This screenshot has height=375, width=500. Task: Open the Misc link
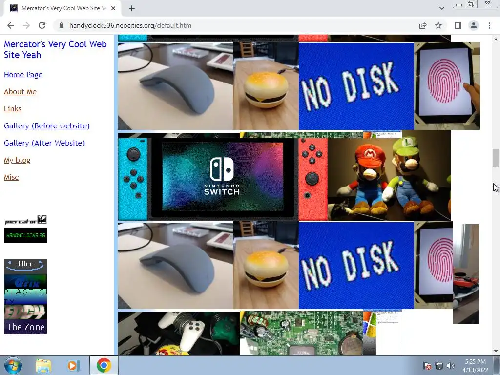[11, 177]
